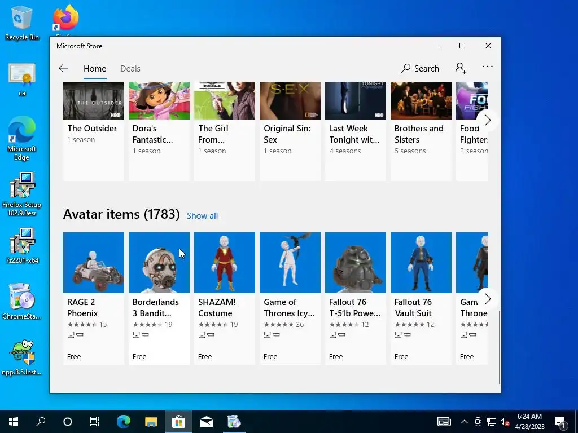Select the Microsoft Edge desktop shortcut
Viewport: 578px width, 433px height.
(x=22, y=139)
